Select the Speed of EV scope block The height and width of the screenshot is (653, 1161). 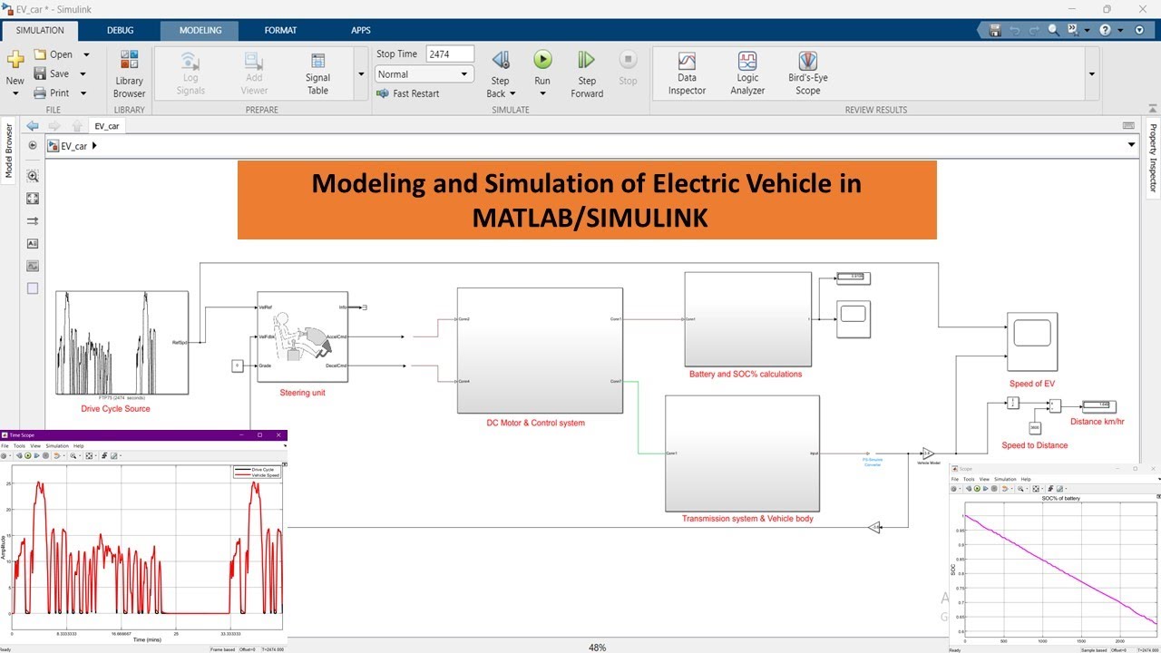tap(1032, 342)
